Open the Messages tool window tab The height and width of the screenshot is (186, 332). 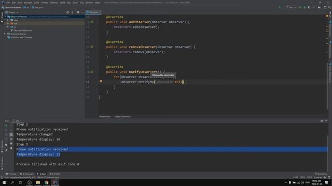(x=26, y=174)
